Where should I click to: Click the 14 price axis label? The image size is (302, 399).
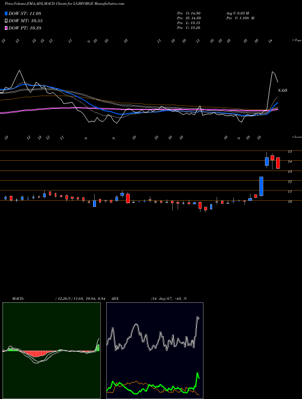[x=289, y=161]
